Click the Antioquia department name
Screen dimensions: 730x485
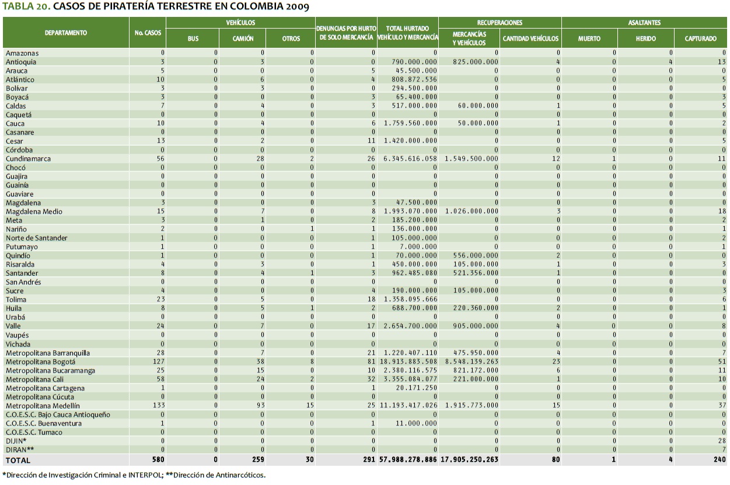click(21, 62)
